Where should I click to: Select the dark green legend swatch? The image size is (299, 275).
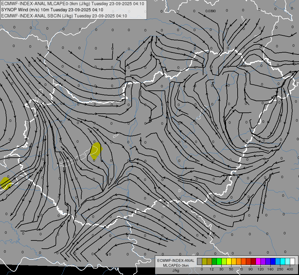(214, 261)
